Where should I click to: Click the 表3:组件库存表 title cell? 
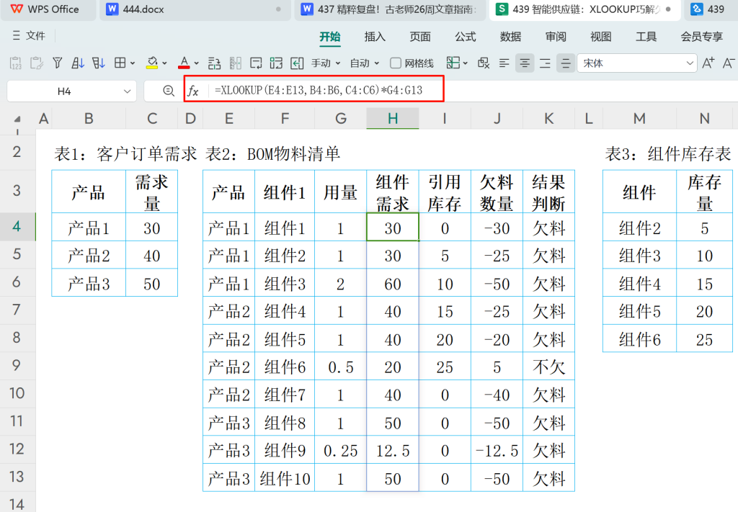668,153
